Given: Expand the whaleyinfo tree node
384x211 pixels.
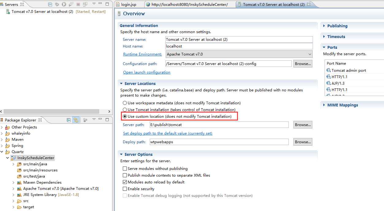Looking at the screenshot, I should pyautogui.click(x=2, y=133).
